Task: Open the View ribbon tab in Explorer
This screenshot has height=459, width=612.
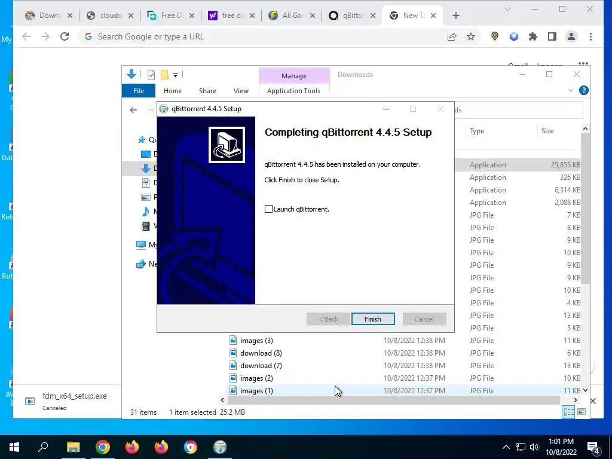Action: click(241, 91)
